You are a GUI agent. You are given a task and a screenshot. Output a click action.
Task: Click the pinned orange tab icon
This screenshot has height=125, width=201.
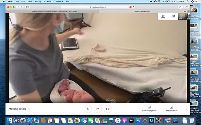(8, 11)
